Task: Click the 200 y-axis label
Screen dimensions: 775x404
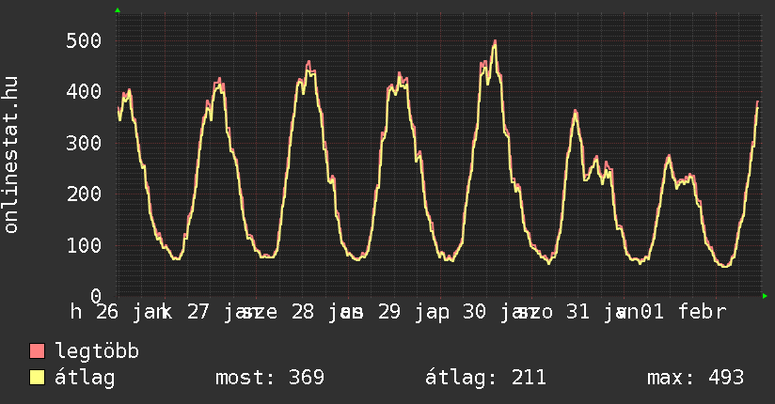Action: [84, 194]
